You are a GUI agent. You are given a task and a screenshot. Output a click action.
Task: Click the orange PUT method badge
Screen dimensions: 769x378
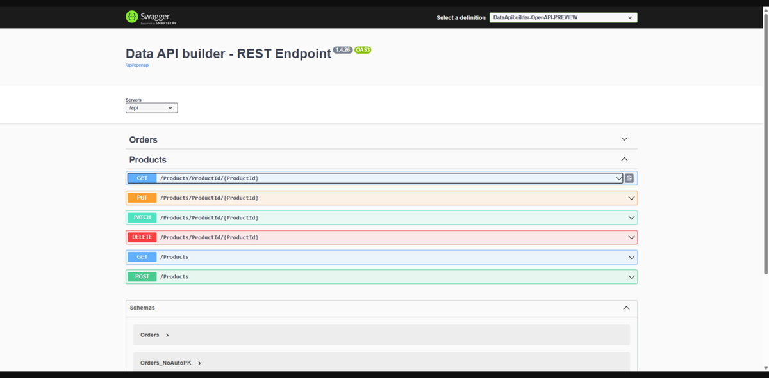click(x=142, y=198)
